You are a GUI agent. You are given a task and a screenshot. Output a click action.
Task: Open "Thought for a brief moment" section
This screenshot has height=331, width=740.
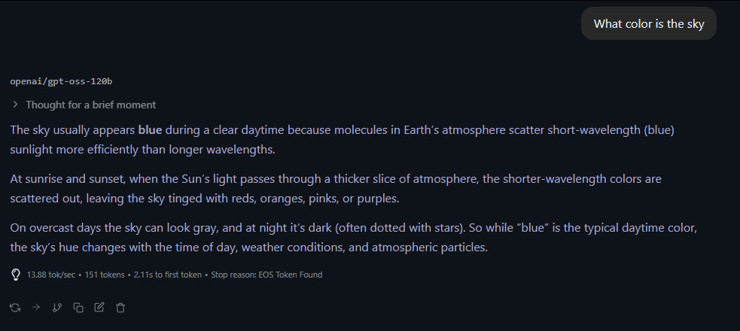click(x=90, y=105)
